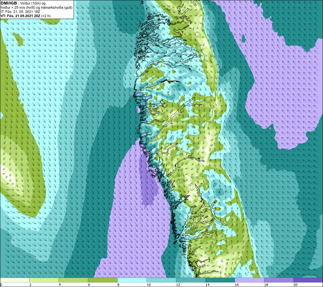Click the scale value 14
Viewport: 323px width, 287px height.
[207, 285]
